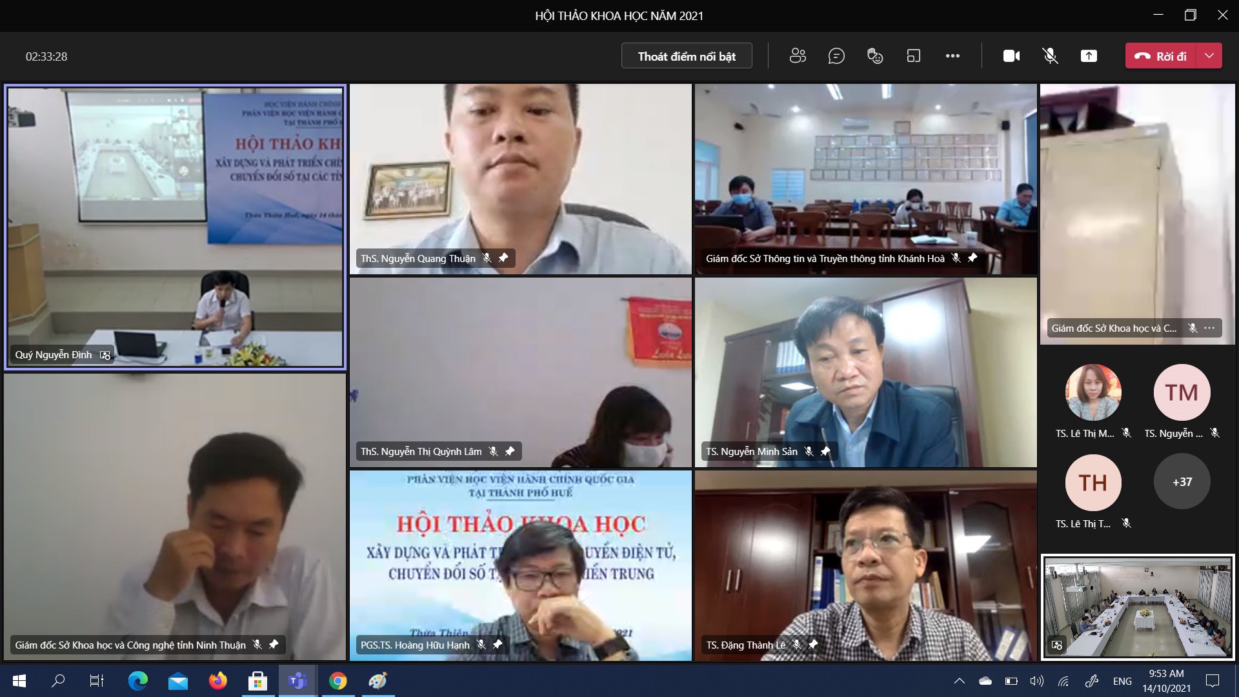Open the meeting chat icon
Viewport: 1239px width, 697px height.
836,56
